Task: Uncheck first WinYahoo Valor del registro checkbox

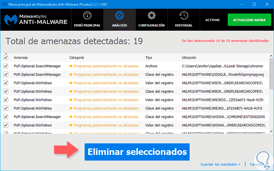Action: coord(6,83)
